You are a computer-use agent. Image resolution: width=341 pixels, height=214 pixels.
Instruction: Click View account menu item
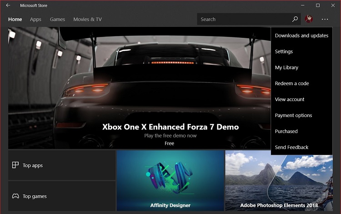[301, 99]
